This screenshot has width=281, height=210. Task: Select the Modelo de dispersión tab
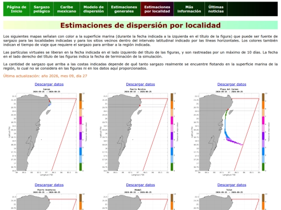coord(94,9)
